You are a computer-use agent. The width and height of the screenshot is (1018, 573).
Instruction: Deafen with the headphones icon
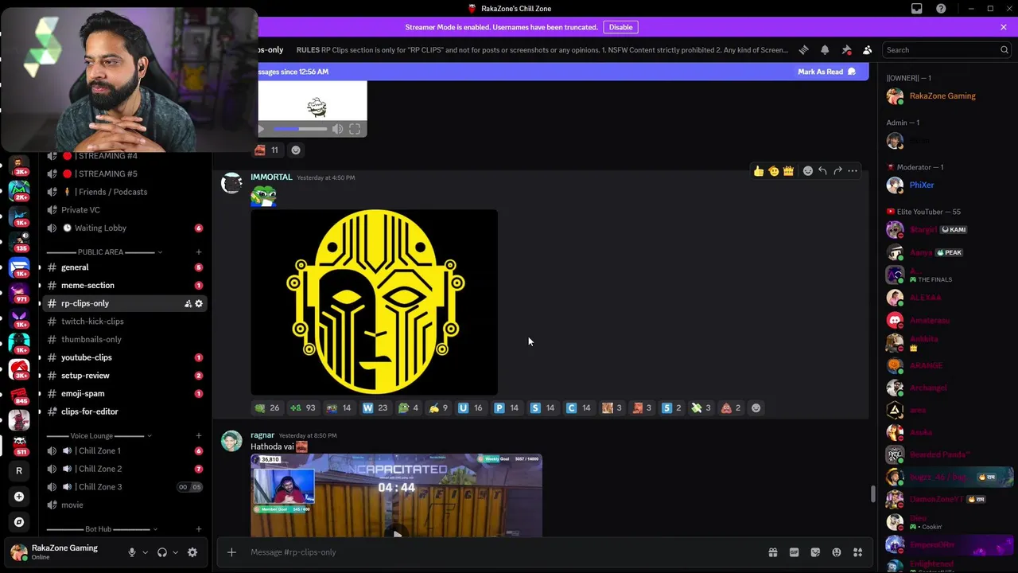point(162,552)
